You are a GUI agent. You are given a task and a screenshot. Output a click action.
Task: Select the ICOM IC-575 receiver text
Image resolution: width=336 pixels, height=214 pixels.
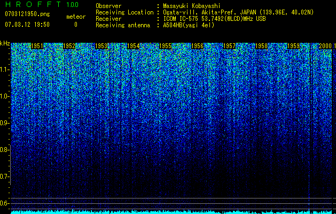pyautogui.click(x=214, y=19)
